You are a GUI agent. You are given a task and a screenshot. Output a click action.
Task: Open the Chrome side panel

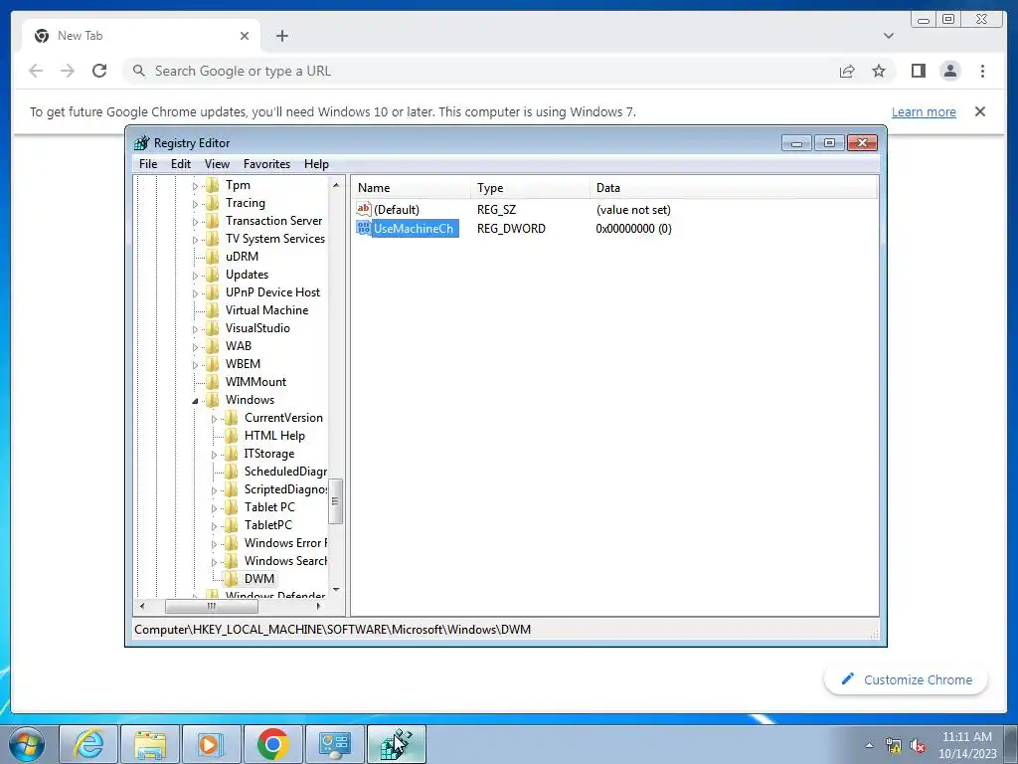[x=918, y=71]
